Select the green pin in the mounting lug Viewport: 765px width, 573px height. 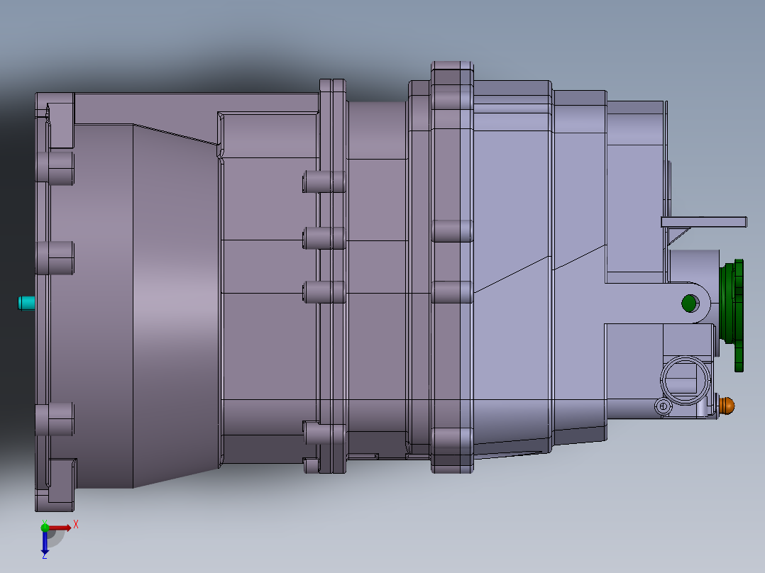tap(689, 304)
